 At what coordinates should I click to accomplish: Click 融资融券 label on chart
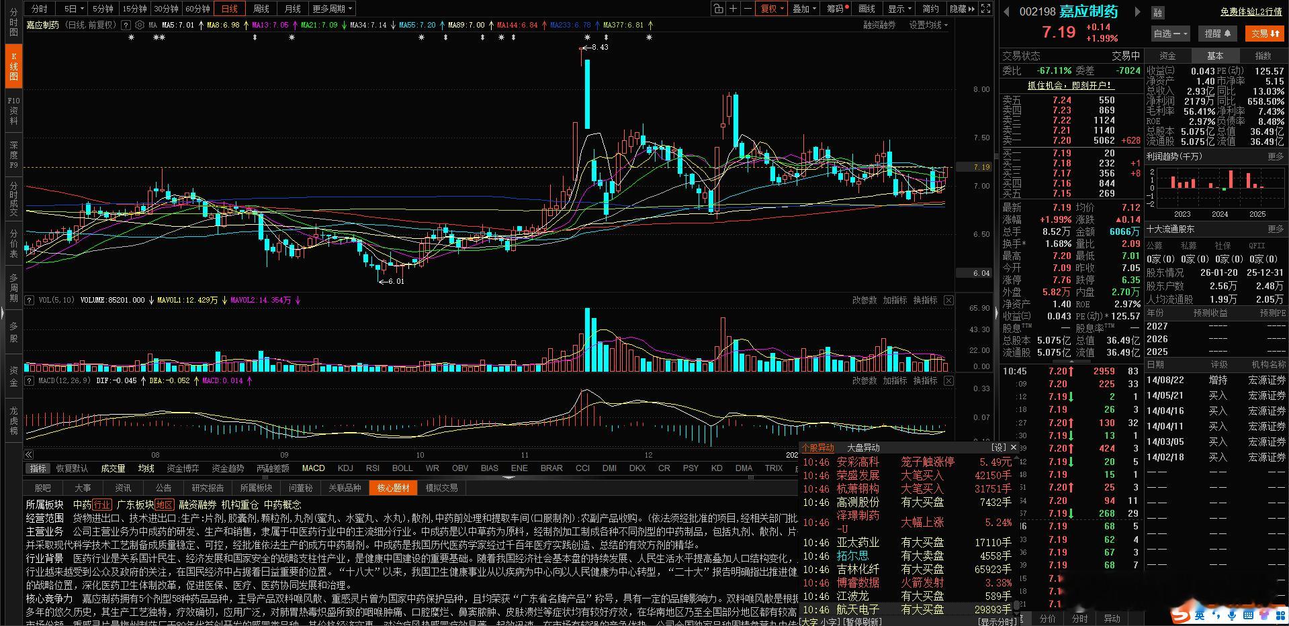(x=879, y=25)
